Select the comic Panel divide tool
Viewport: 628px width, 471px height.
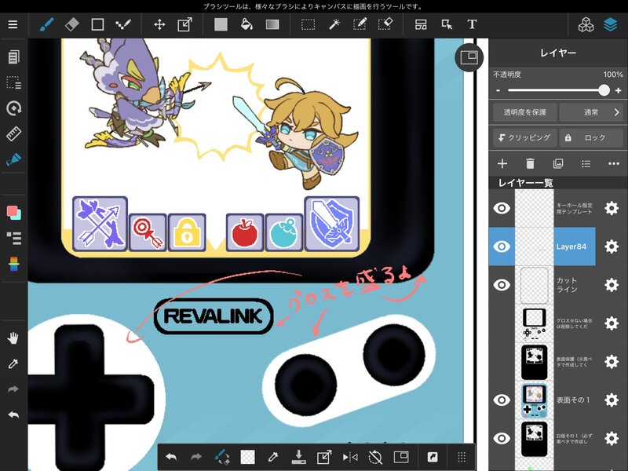point(421,24)
